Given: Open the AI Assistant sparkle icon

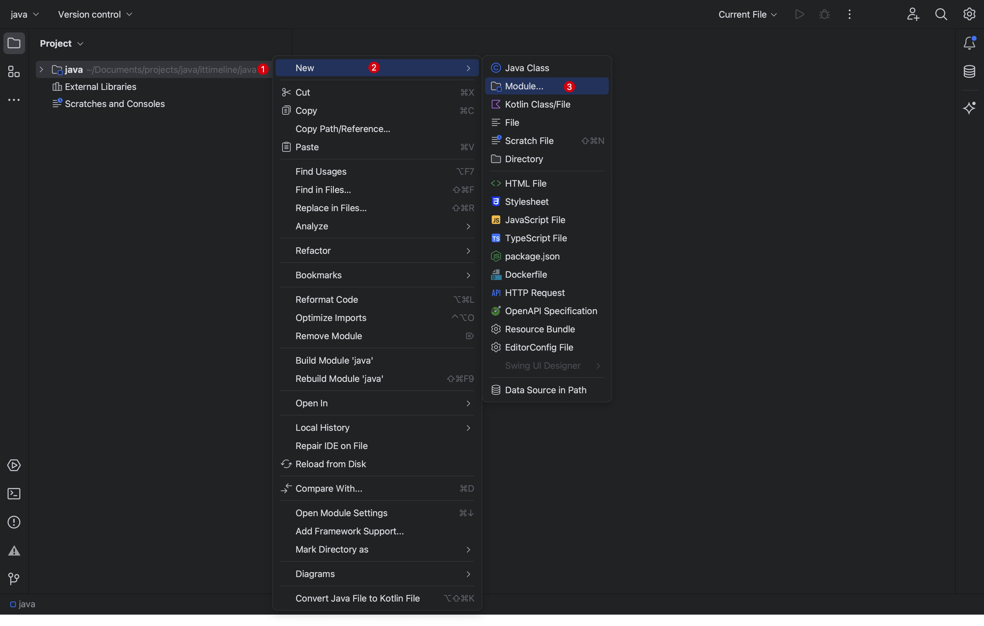Looking at the screenshot, I should (969, 108).
